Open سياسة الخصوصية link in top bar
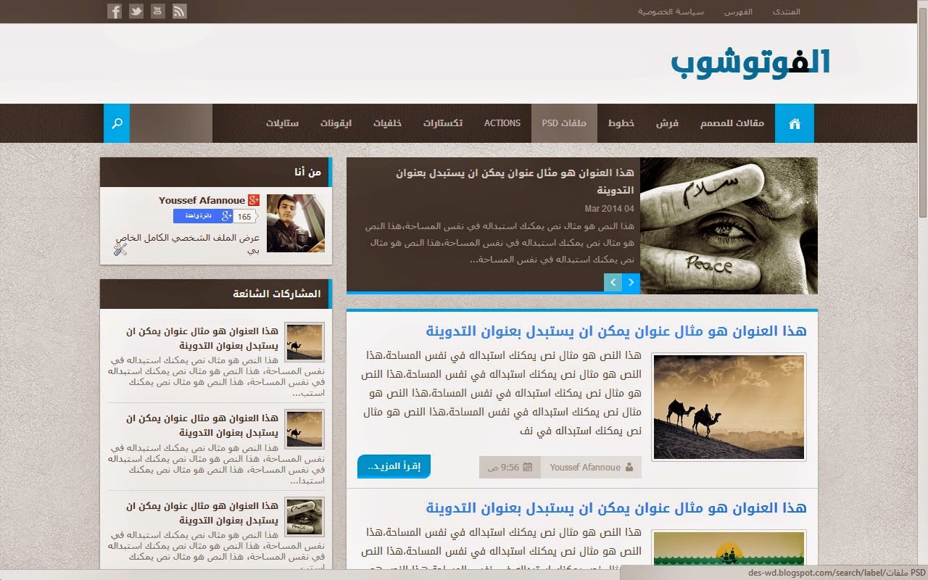This screenshot has height=580, width=928. [671, 12]
